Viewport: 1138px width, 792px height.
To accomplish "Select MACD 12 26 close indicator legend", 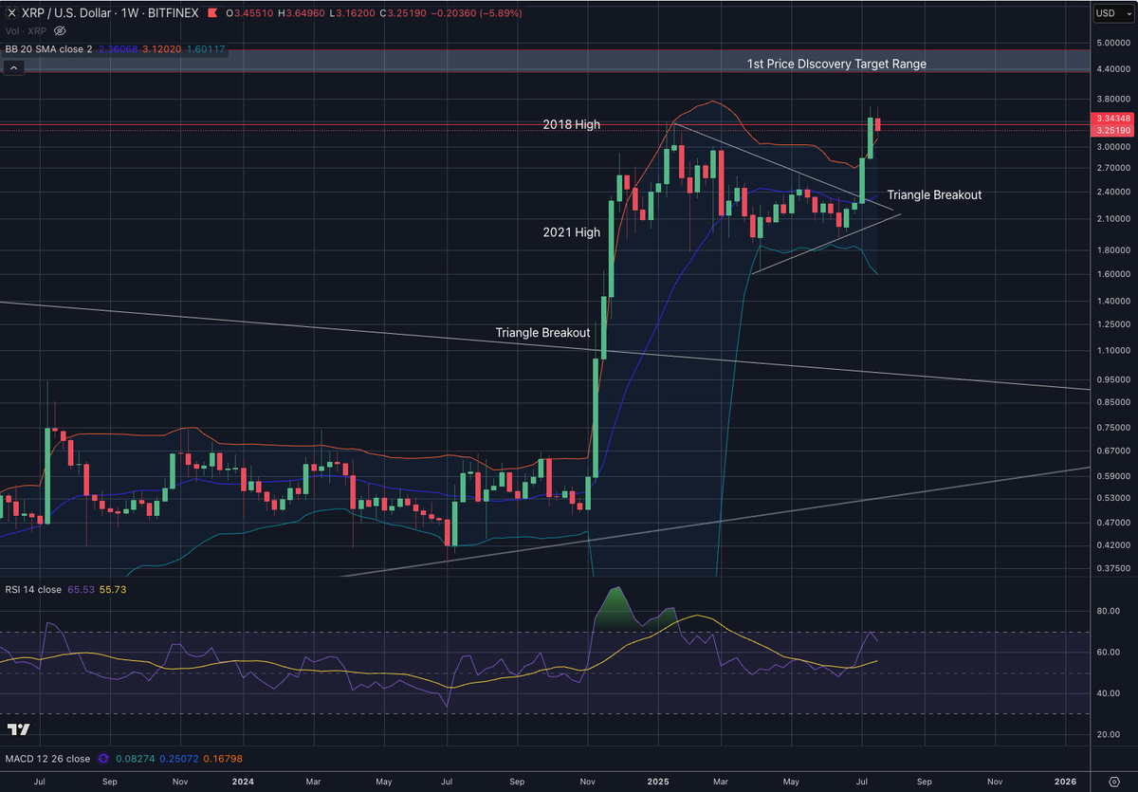I will pos(48,758).
